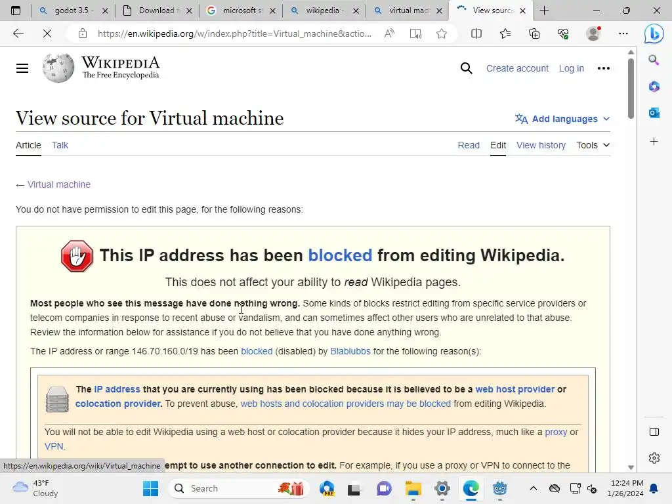Click the page vertical scrollbar thumb
The height and width of the screenshot is (504, 672).
click(631, 89)
